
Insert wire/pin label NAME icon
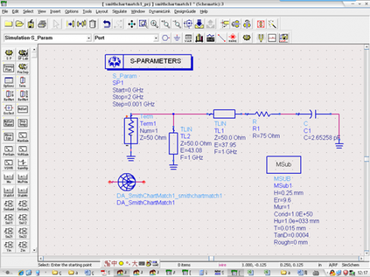232,38
